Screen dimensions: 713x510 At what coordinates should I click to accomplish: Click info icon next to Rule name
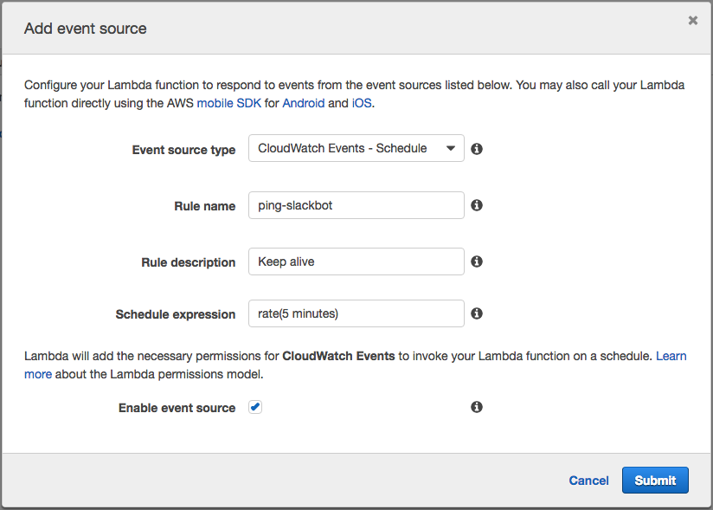click(476, 205)
